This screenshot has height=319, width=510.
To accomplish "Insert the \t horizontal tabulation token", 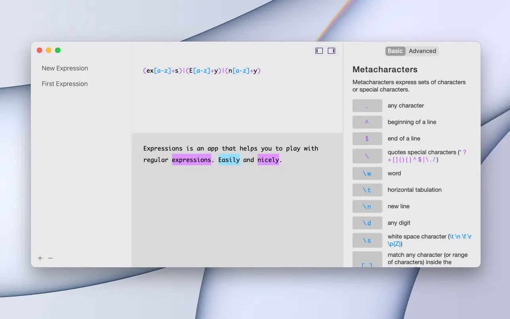I will [x=367, y=190].
